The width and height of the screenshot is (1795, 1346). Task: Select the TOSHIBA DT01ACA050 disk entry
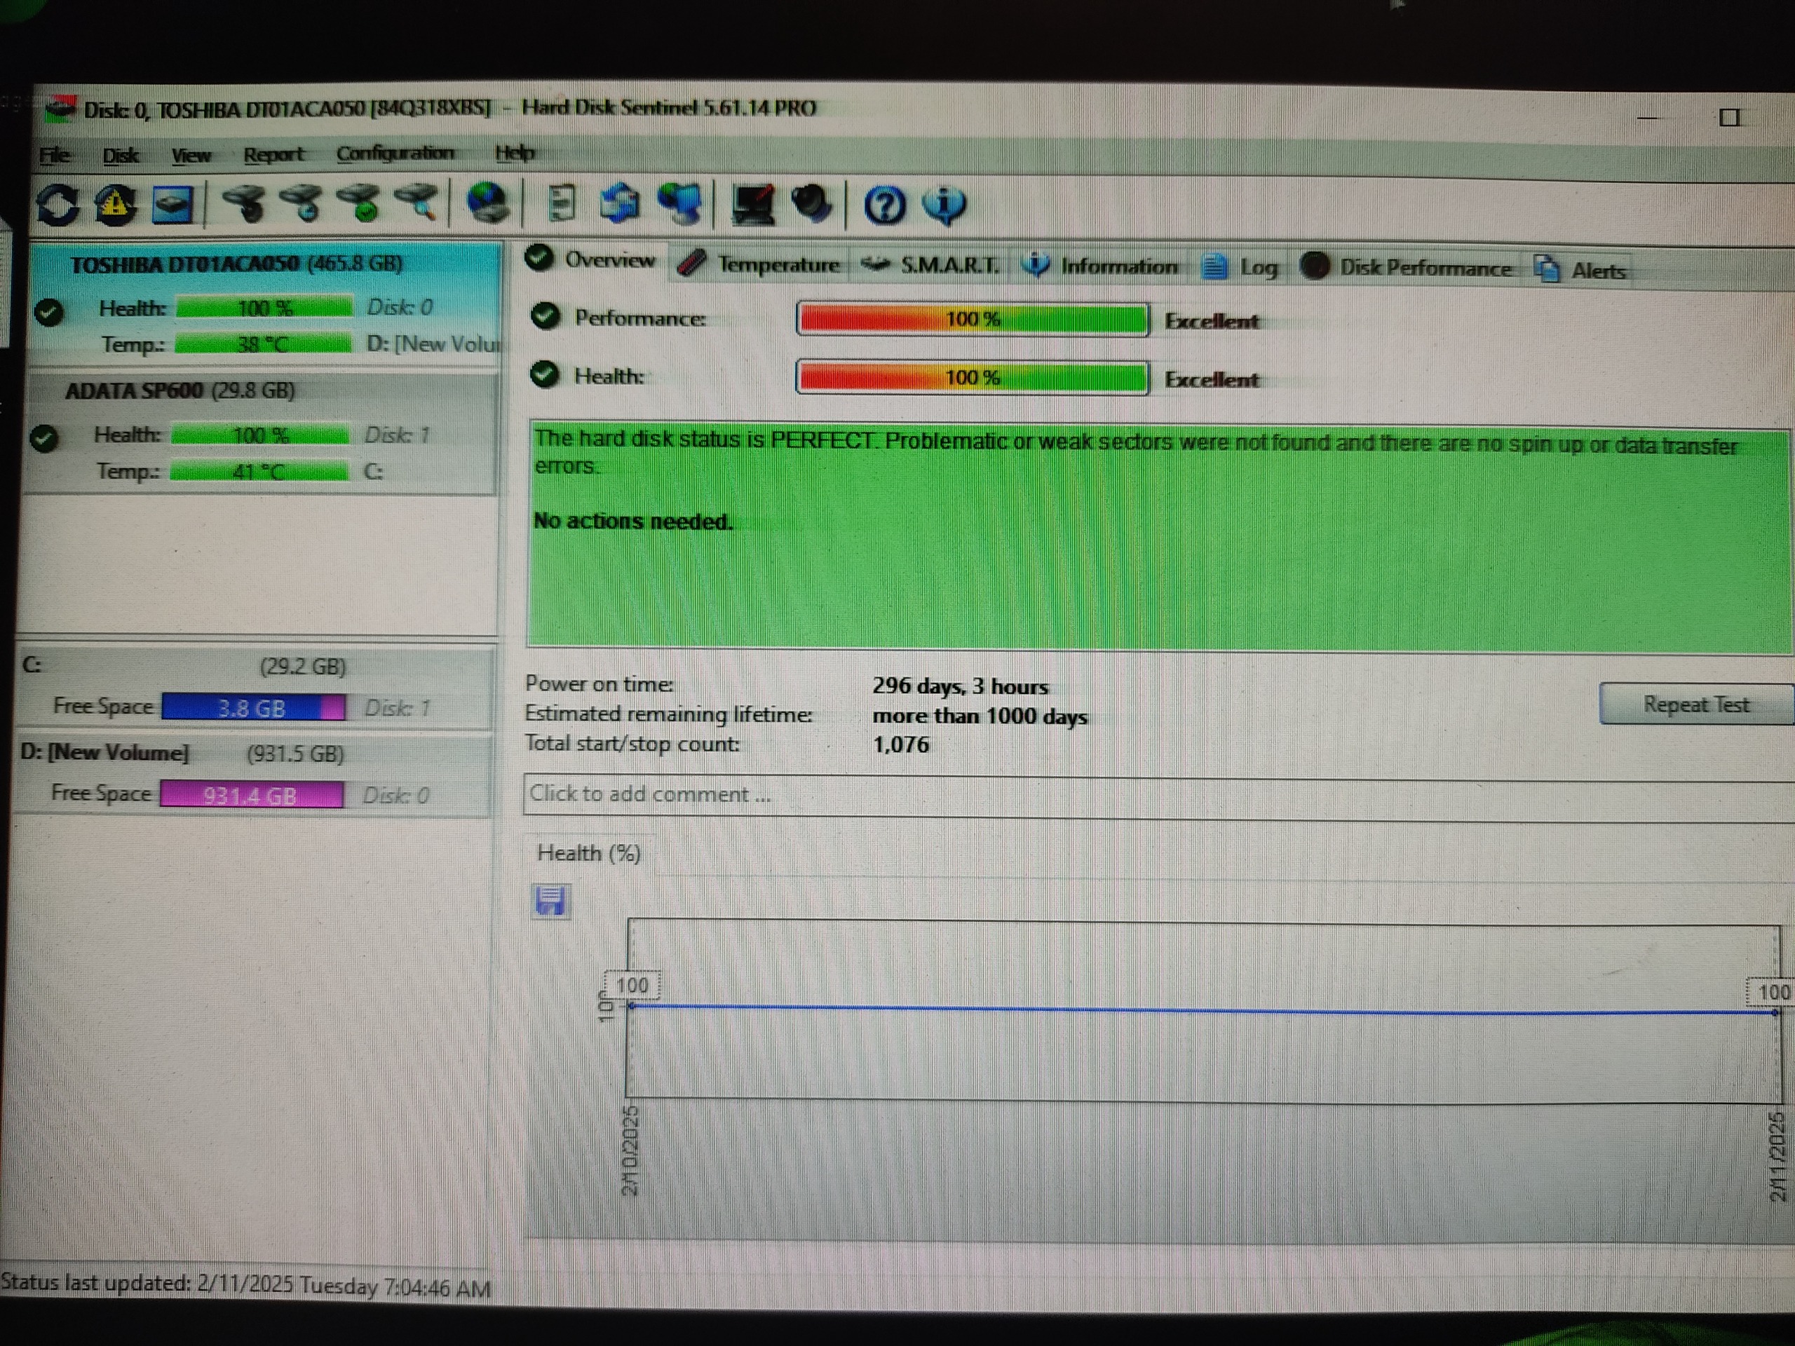tap(265, 304)
